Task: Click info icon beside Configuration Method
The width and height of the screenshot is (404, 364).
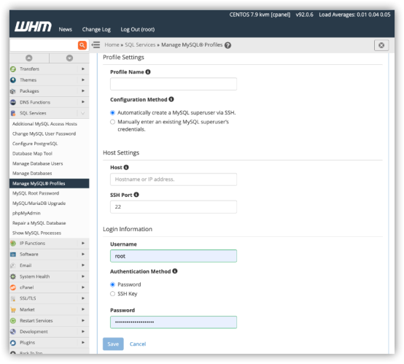Action: click(171, 99)
